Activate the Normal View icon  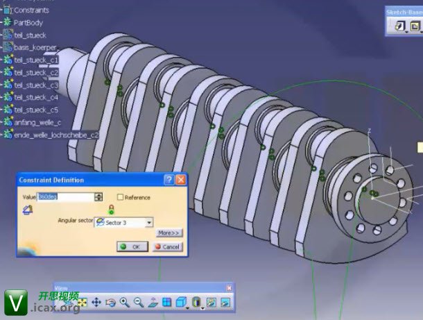[153, 303]
